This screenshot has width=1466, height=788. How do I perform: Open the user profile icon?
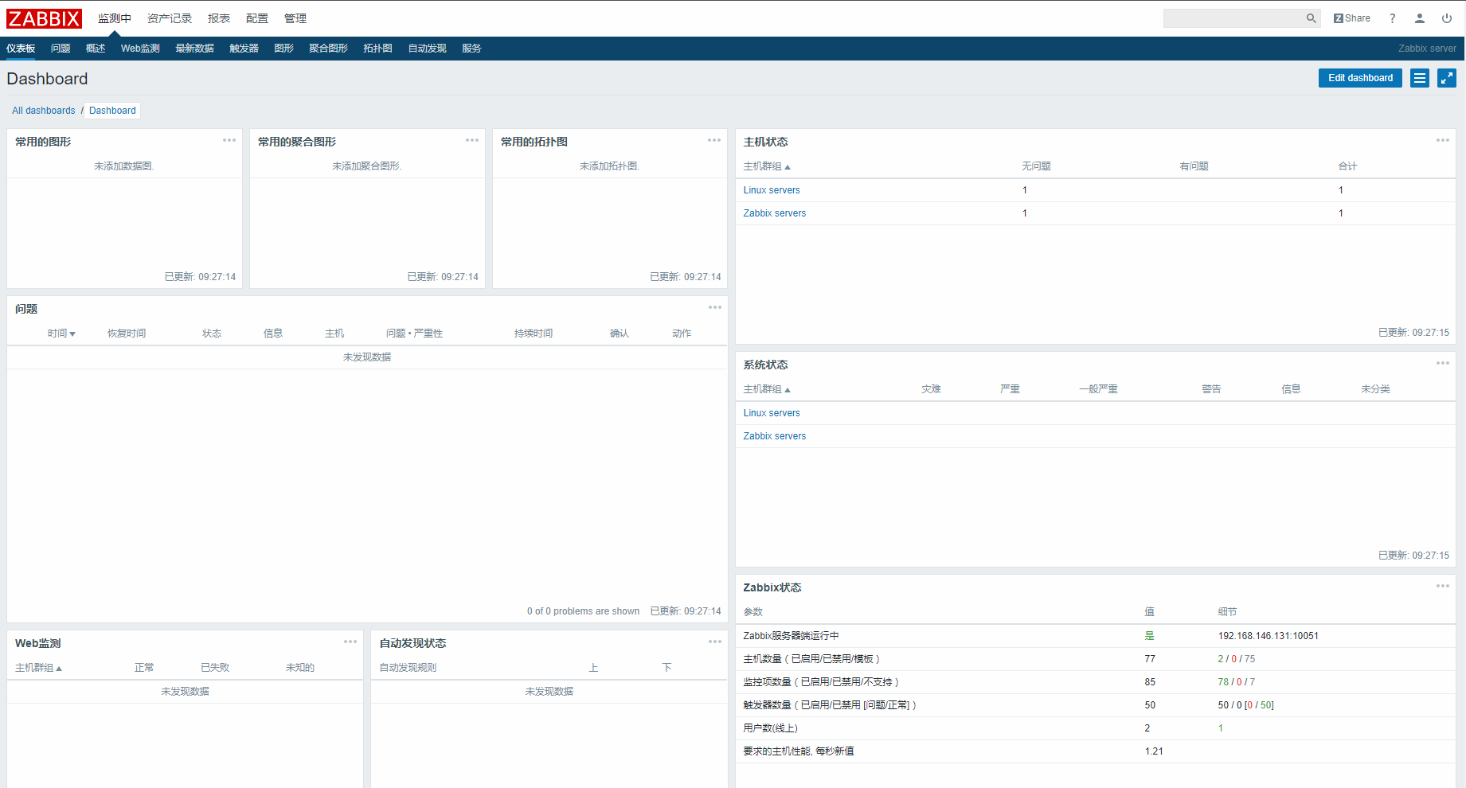[x=1419, y=18]
